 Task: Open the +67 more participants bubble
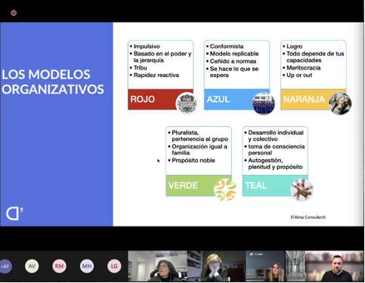tap(5, 266)
